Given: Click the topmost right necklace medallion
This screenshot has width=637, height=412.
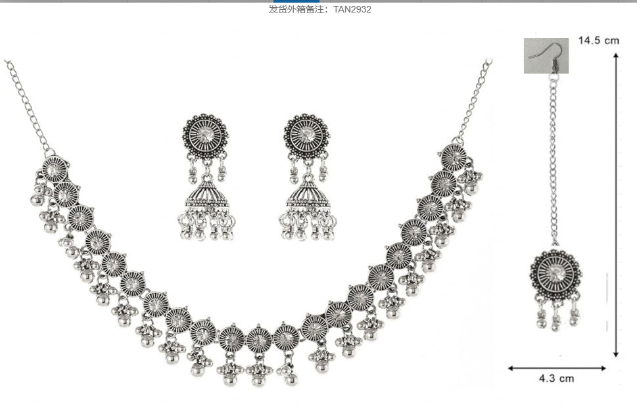Looking at the screenshot, I should pos(454,158).
